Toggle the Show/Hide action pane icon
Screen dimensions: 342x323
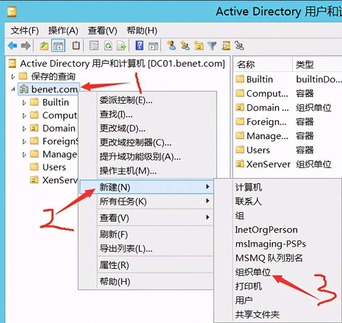click(x=153, y=46)
